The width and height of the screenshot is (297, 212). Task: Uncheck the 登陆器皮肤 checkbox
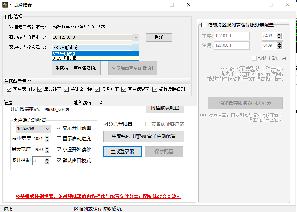pos(67,89)
